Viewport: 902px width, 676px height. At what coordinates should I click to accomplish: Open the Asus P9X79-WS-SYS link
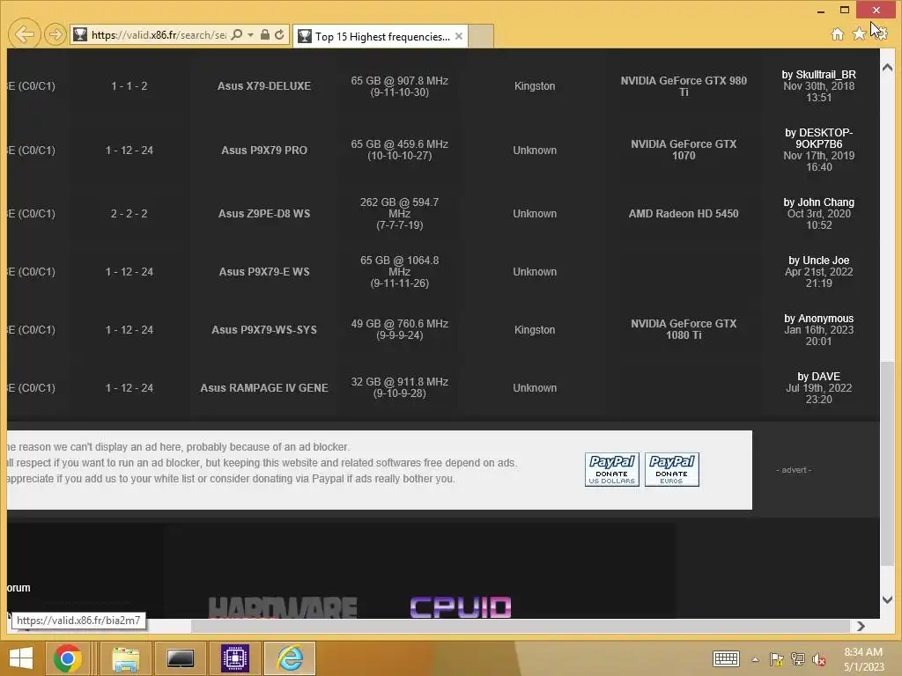point(264,330)
